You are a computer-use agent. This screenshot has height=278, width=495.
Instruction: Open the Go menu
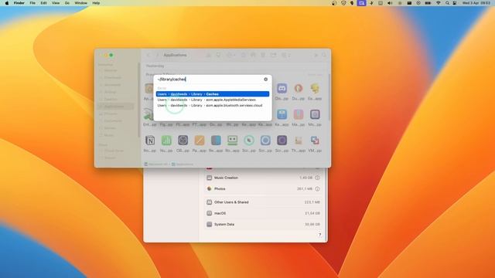tap(67, 3)
